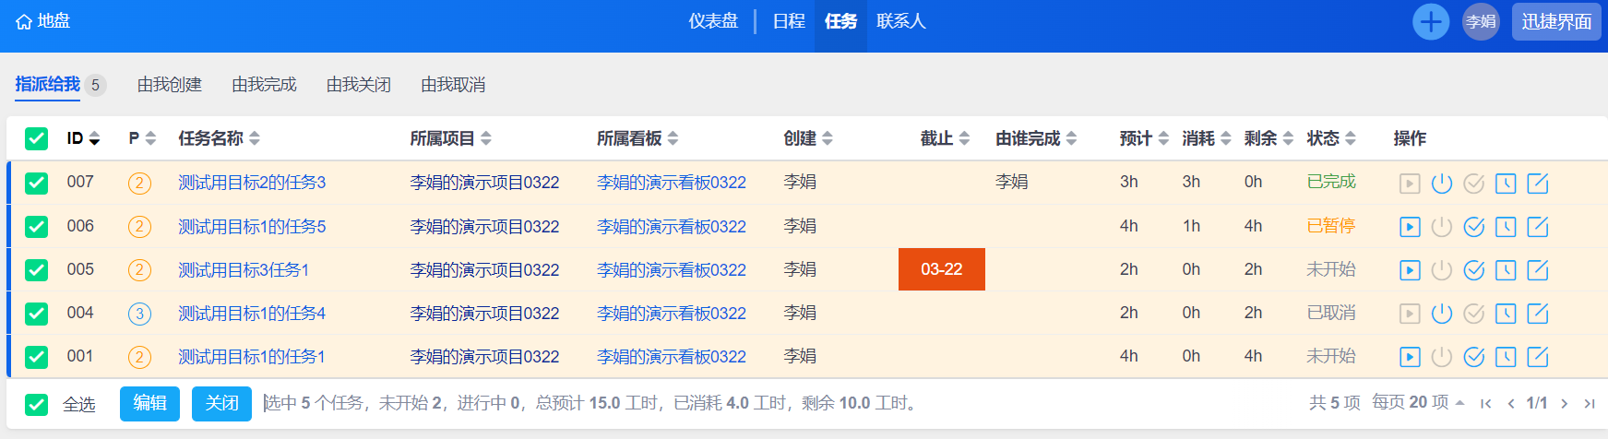Sort by the 截止 column arrows
Image resolution: width=1608 pixels, height=439 pixels.
964,138
